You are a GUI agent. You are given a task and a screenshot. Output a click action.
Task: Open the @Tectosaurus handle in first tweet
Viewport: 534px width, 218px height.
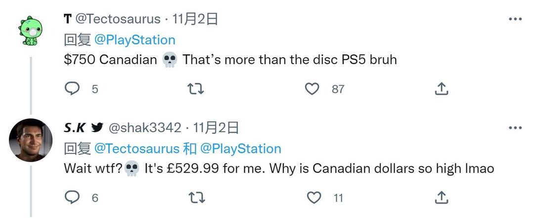(118, 19)
